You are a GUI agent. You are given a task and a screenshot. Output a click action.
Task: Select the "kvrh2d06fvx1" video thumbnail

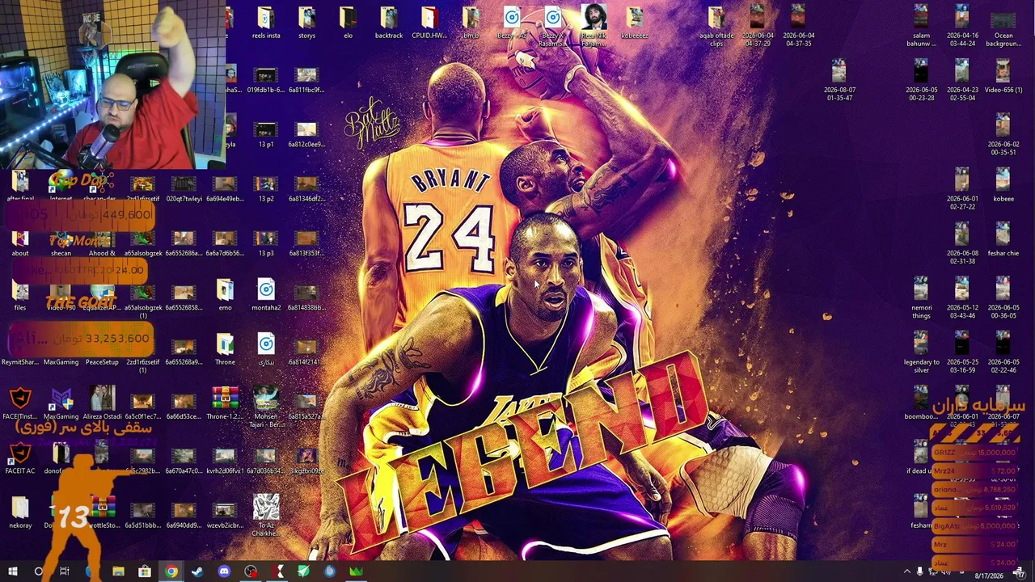click(225, 458)
